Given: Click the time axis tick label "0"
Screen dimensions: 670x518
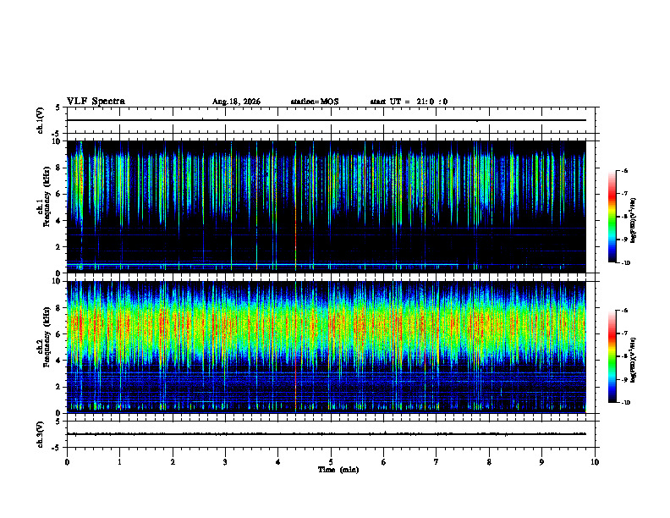Looking at the screenshot, I should 67,462.
